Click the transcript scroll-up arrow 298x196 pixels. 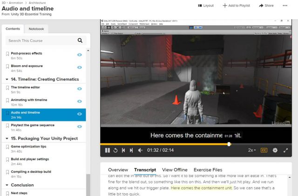[x=290, y=177]
